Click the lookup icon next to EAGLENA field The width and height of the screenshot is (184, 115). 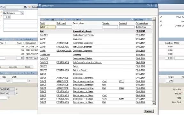click(17, 89)
